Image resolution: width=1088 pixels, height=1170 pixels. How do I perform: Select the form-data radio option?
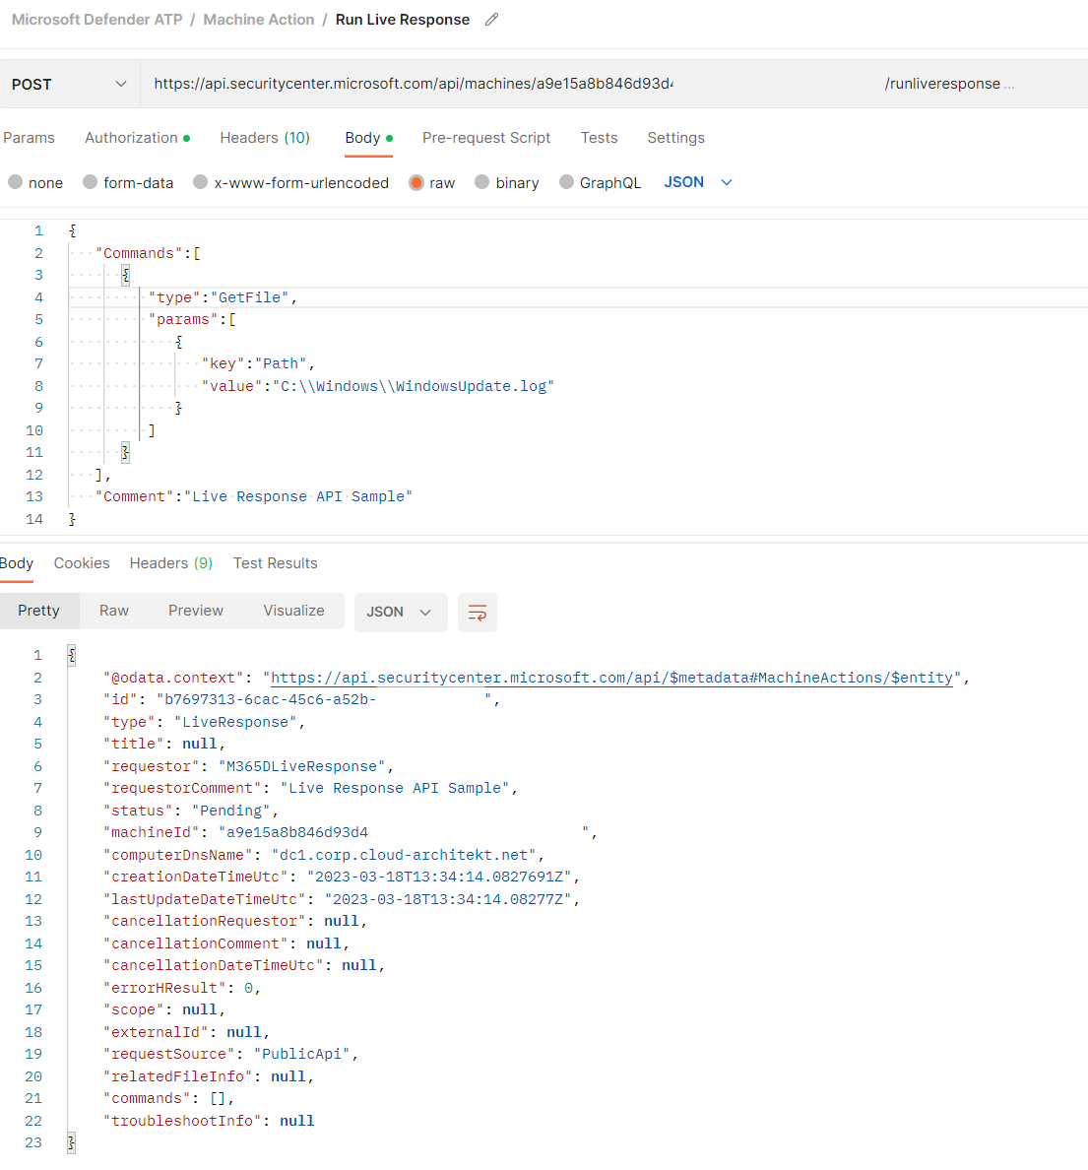[x=91, y=182]
